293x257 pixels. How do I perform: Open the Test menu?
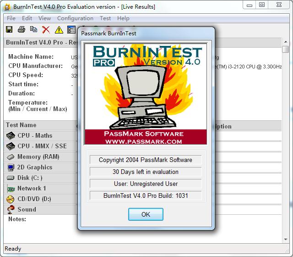point(105,18)
